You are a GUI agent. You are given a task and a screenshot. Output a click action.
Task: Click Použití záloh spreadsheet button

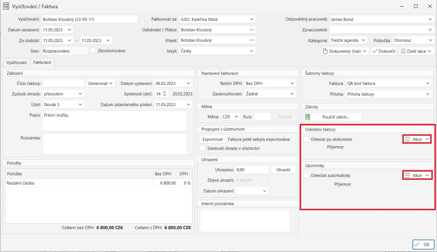332,117
